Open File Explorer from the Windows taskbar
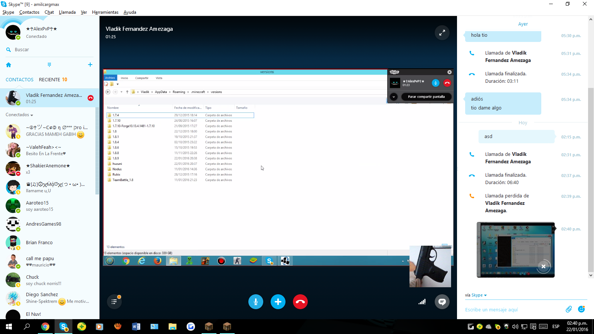 [x=173, y=327]
